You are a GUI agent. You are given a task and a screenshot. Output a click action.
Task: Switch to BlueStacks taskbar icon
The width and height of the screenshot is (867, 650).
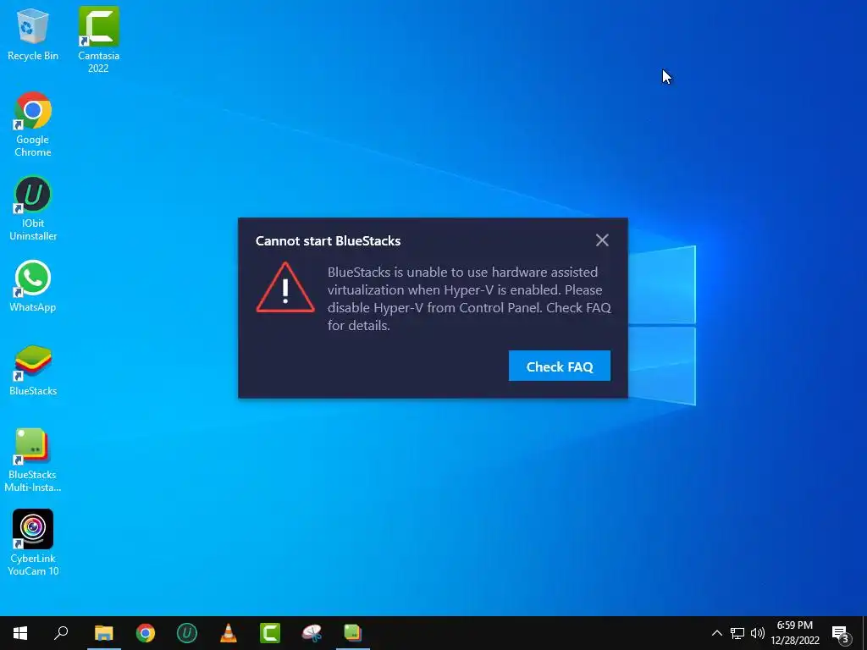click(353, 633)
